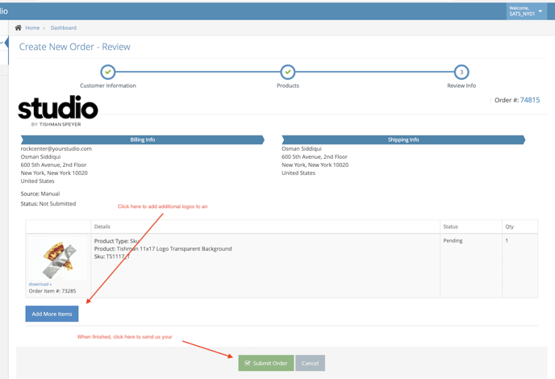
Task: Open the product thumbnail image
Action: [x=57, y=259]
